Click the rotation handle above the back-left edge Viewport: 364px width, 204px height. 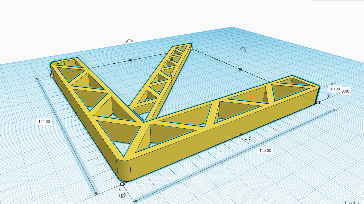129,40
